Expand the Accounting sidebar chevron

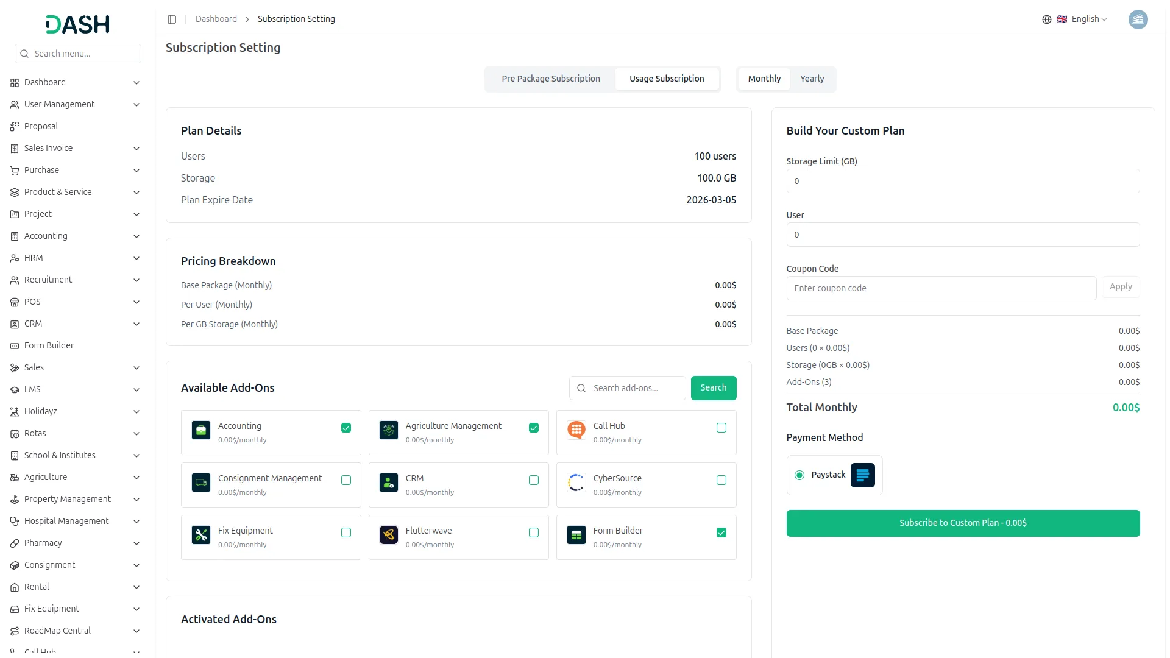pos(136,236)
